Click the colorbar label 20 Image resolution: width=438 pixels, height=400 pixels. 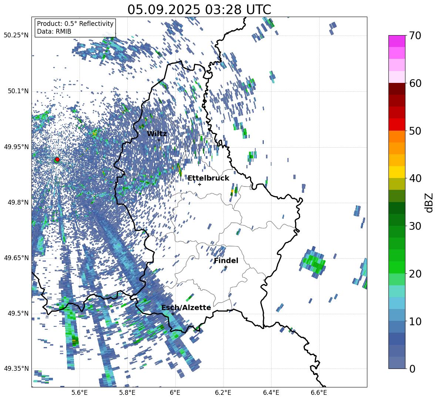tap(415, 274)
